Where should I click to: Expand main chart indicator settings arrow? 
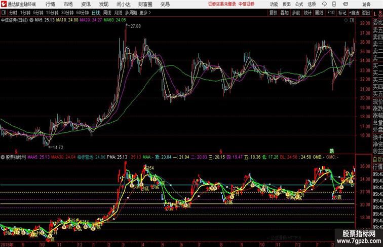click(x=31, y=20)
